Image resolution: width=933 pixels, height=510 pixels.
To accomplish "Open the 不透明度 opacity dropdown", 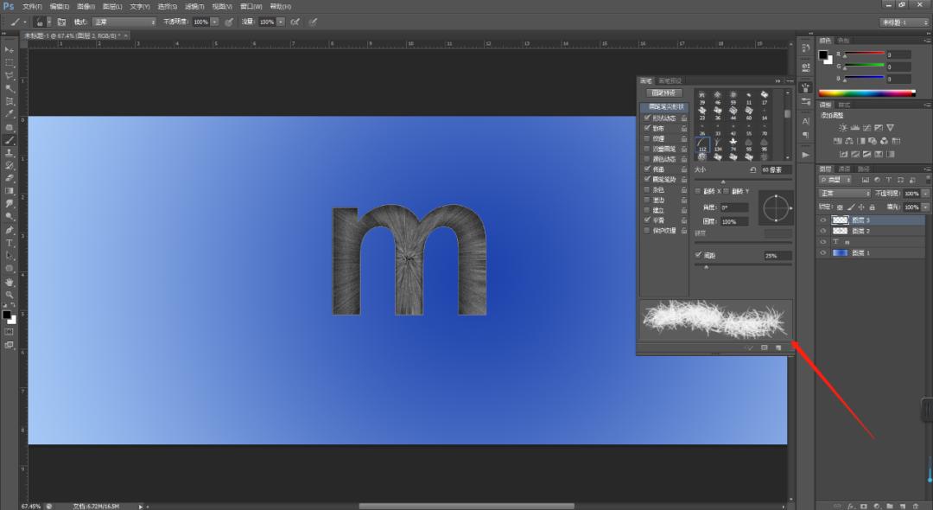I will point(923,194).
